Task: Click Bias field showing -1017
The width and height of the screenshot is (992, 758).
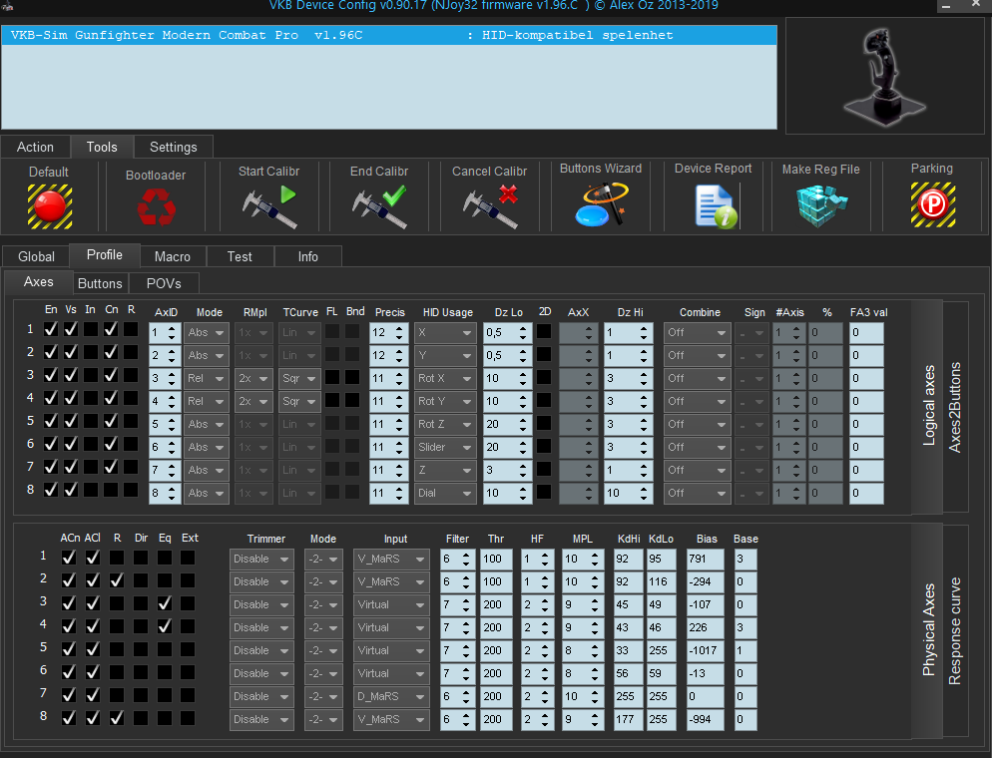Action: coord(705,650)
